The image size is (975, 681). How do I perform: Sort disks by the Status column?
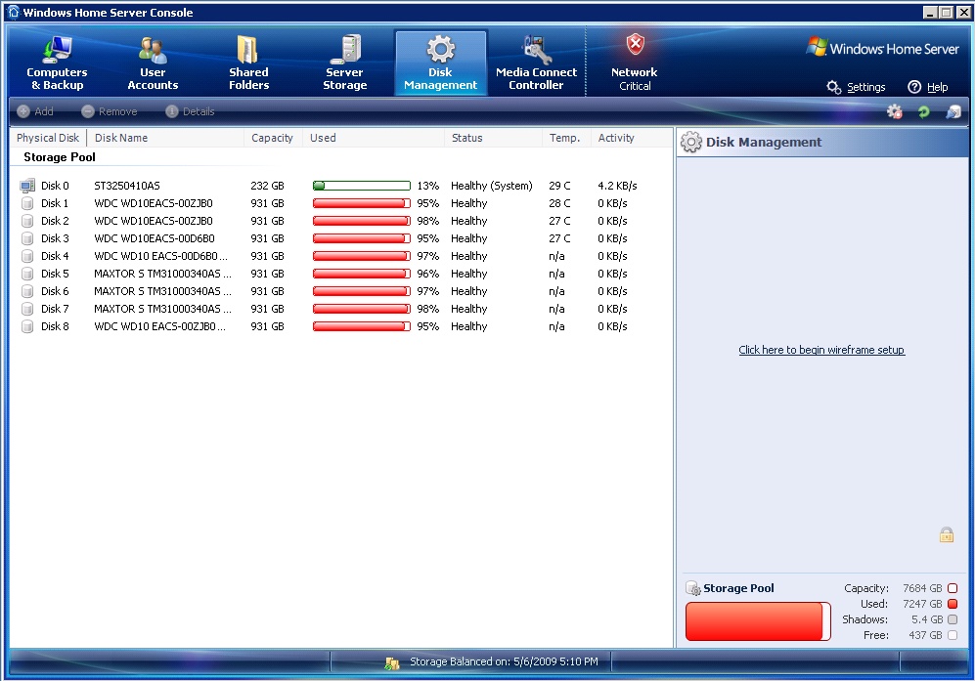(467, 138)
